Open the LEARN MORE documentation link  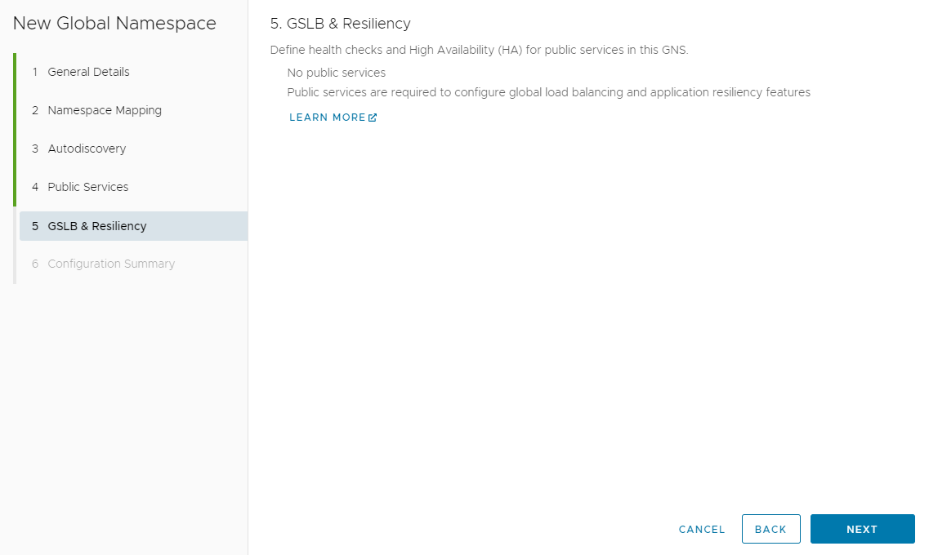(327, 117)
